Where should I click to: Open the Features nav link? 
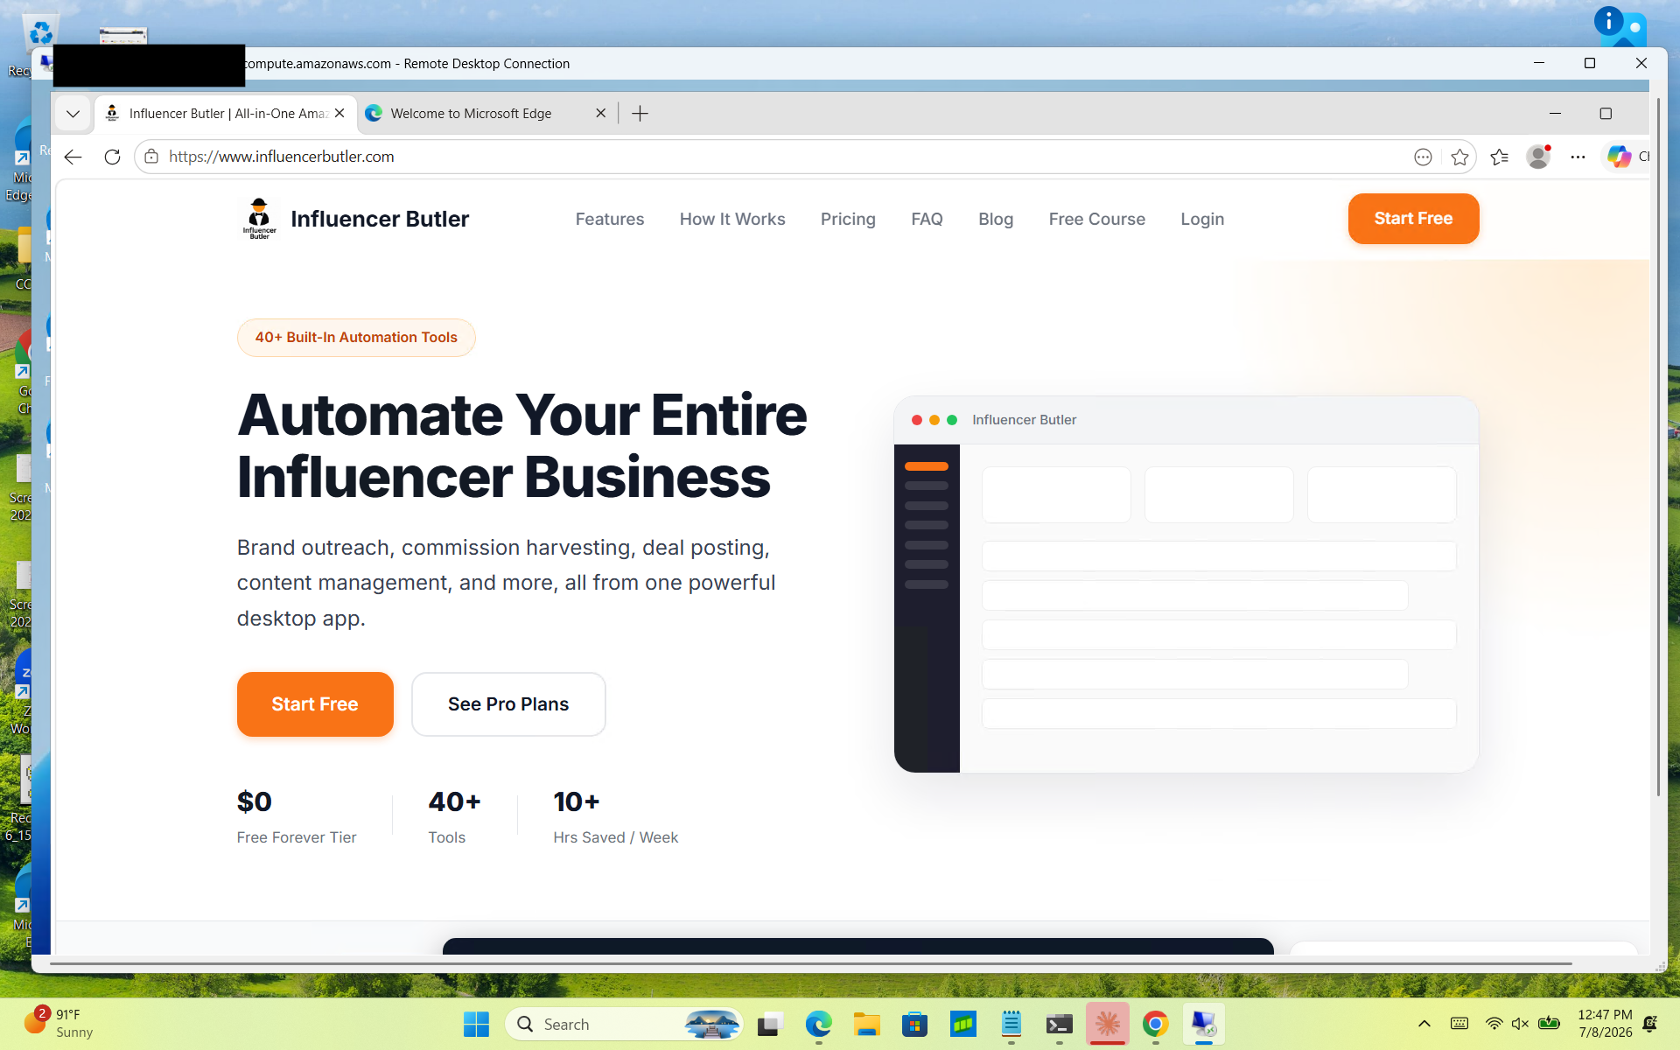610,220
